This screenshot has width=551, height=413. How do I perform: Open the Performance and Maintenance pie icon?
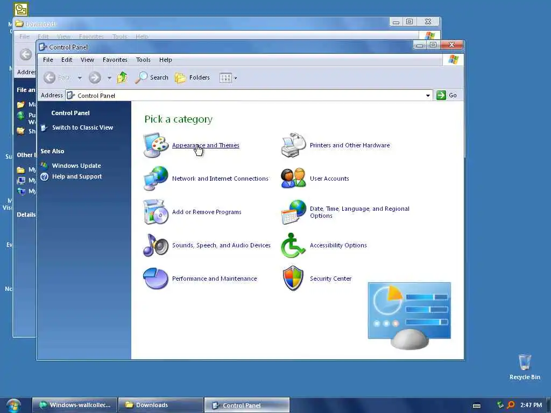pyautogui.click(x=156, y=279)
